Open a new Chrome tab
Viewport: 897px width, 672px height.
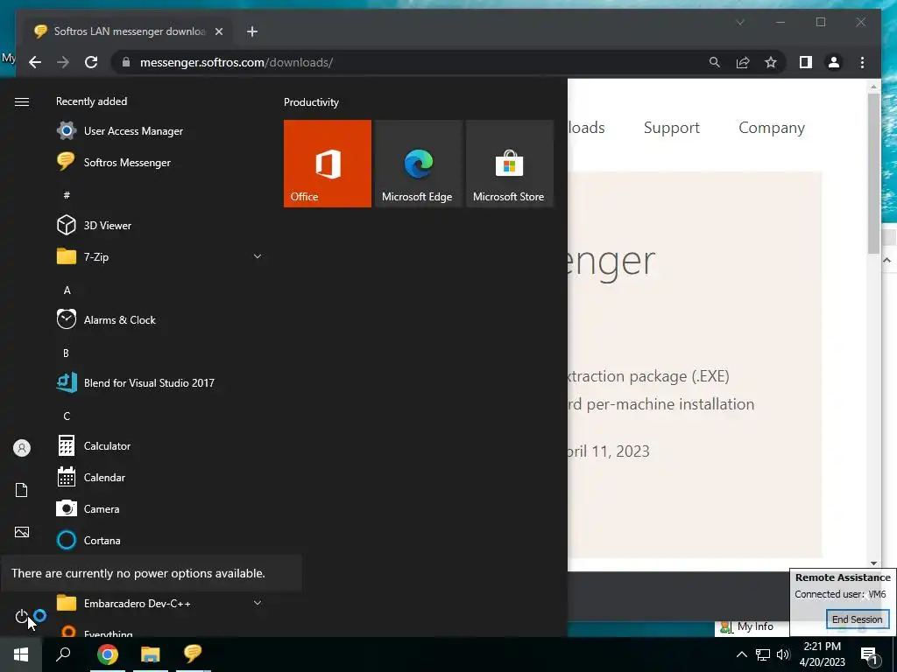tap(251, 31)
